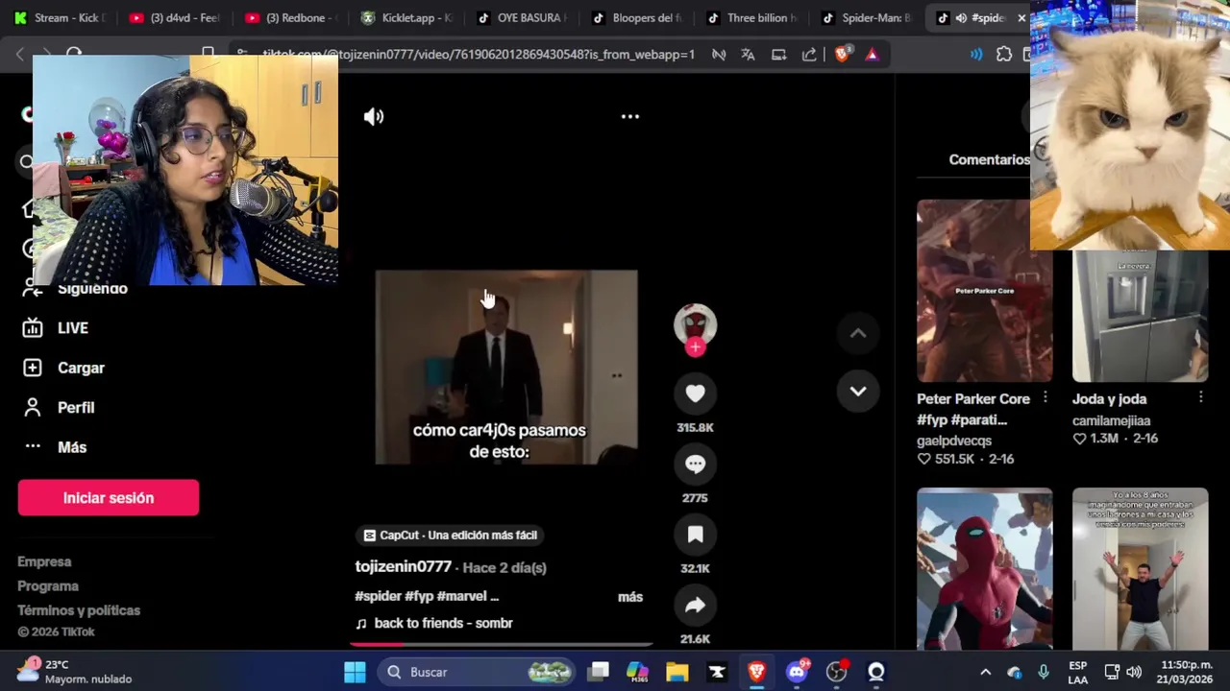Go to next video with down chevron

pos(858,392)
